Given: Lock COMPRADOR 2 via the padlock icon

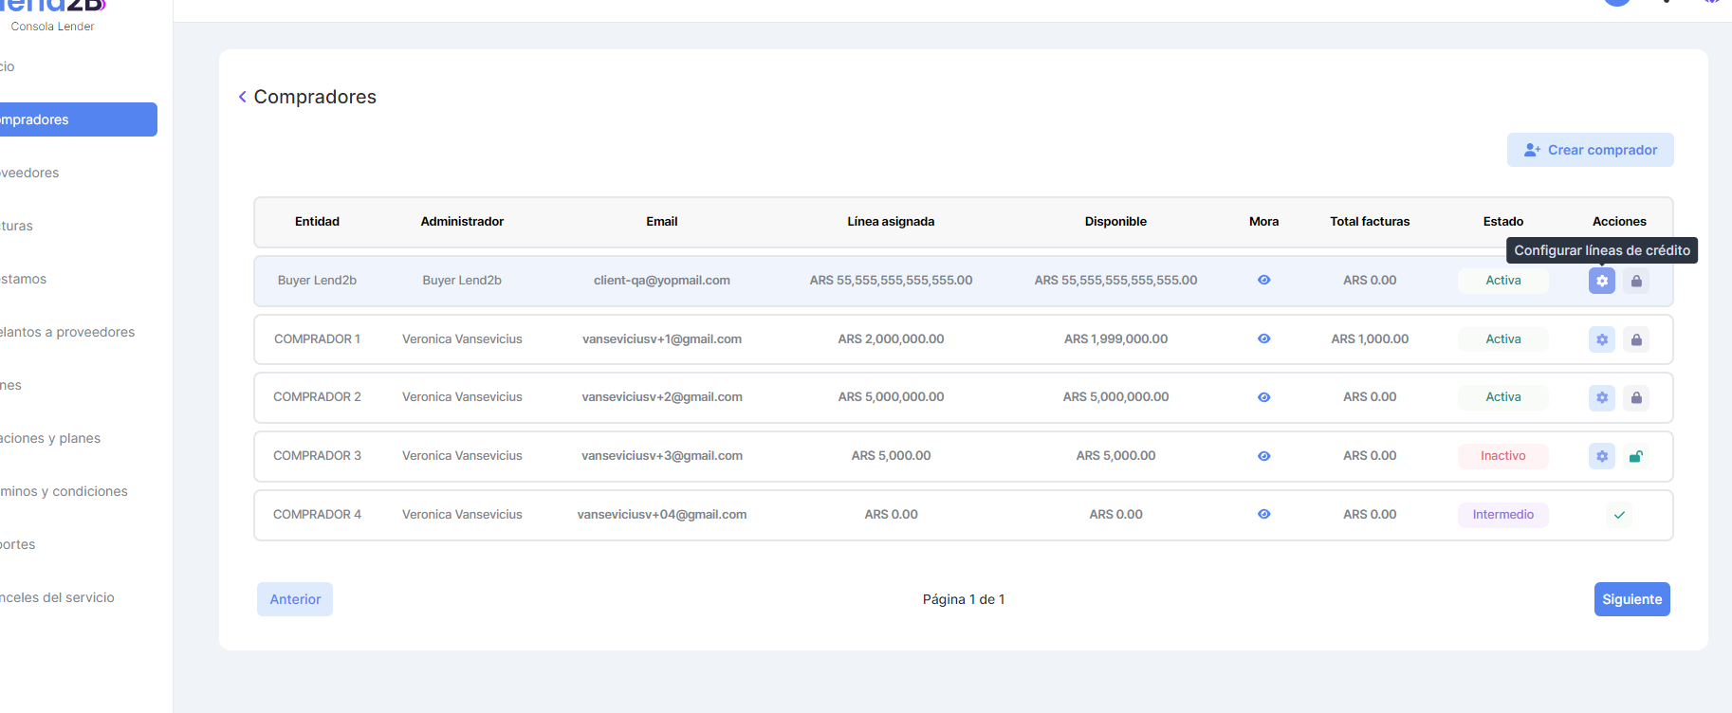Looking at the screenshot, I should click(x=1636, y=397).
